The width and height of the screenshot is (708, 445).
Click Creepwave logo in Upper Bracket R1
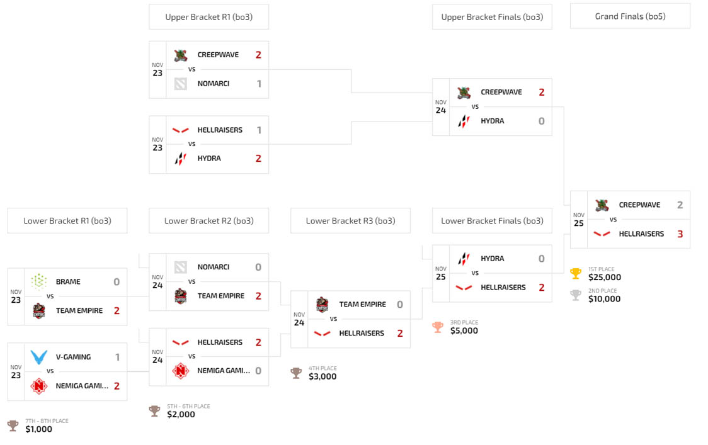point(181,55)
